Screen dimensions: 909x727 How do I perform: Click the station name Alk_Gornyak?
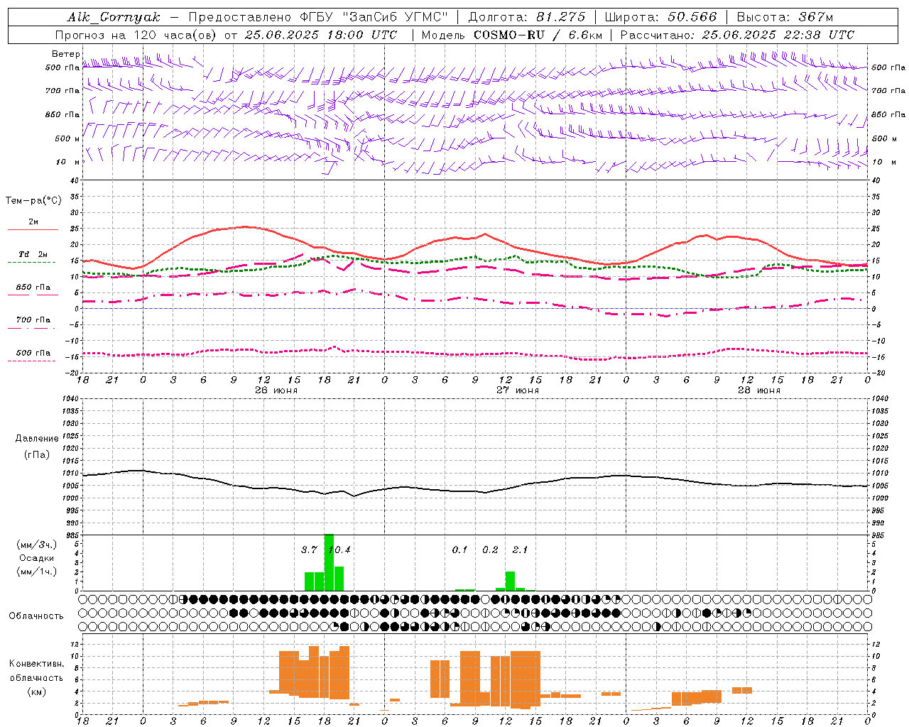pos(114,17)
